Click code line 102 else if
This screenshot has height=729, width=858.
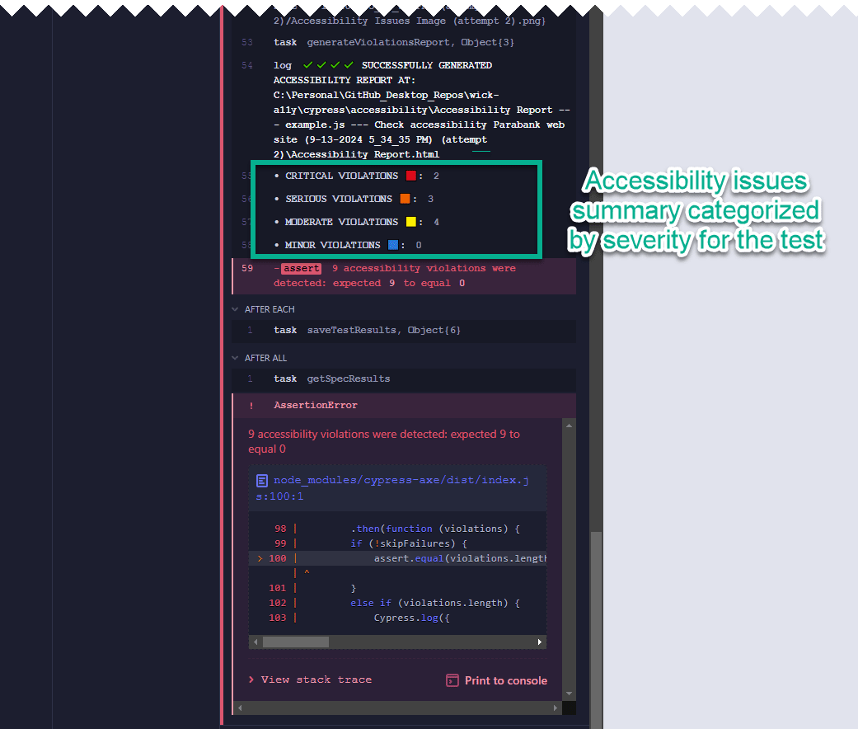(x=397, y=603)
